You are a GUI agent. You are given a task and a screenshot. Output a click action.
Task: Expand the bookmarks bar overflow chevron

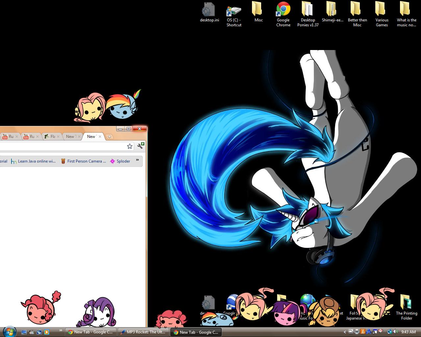click(x=137, y=160)
